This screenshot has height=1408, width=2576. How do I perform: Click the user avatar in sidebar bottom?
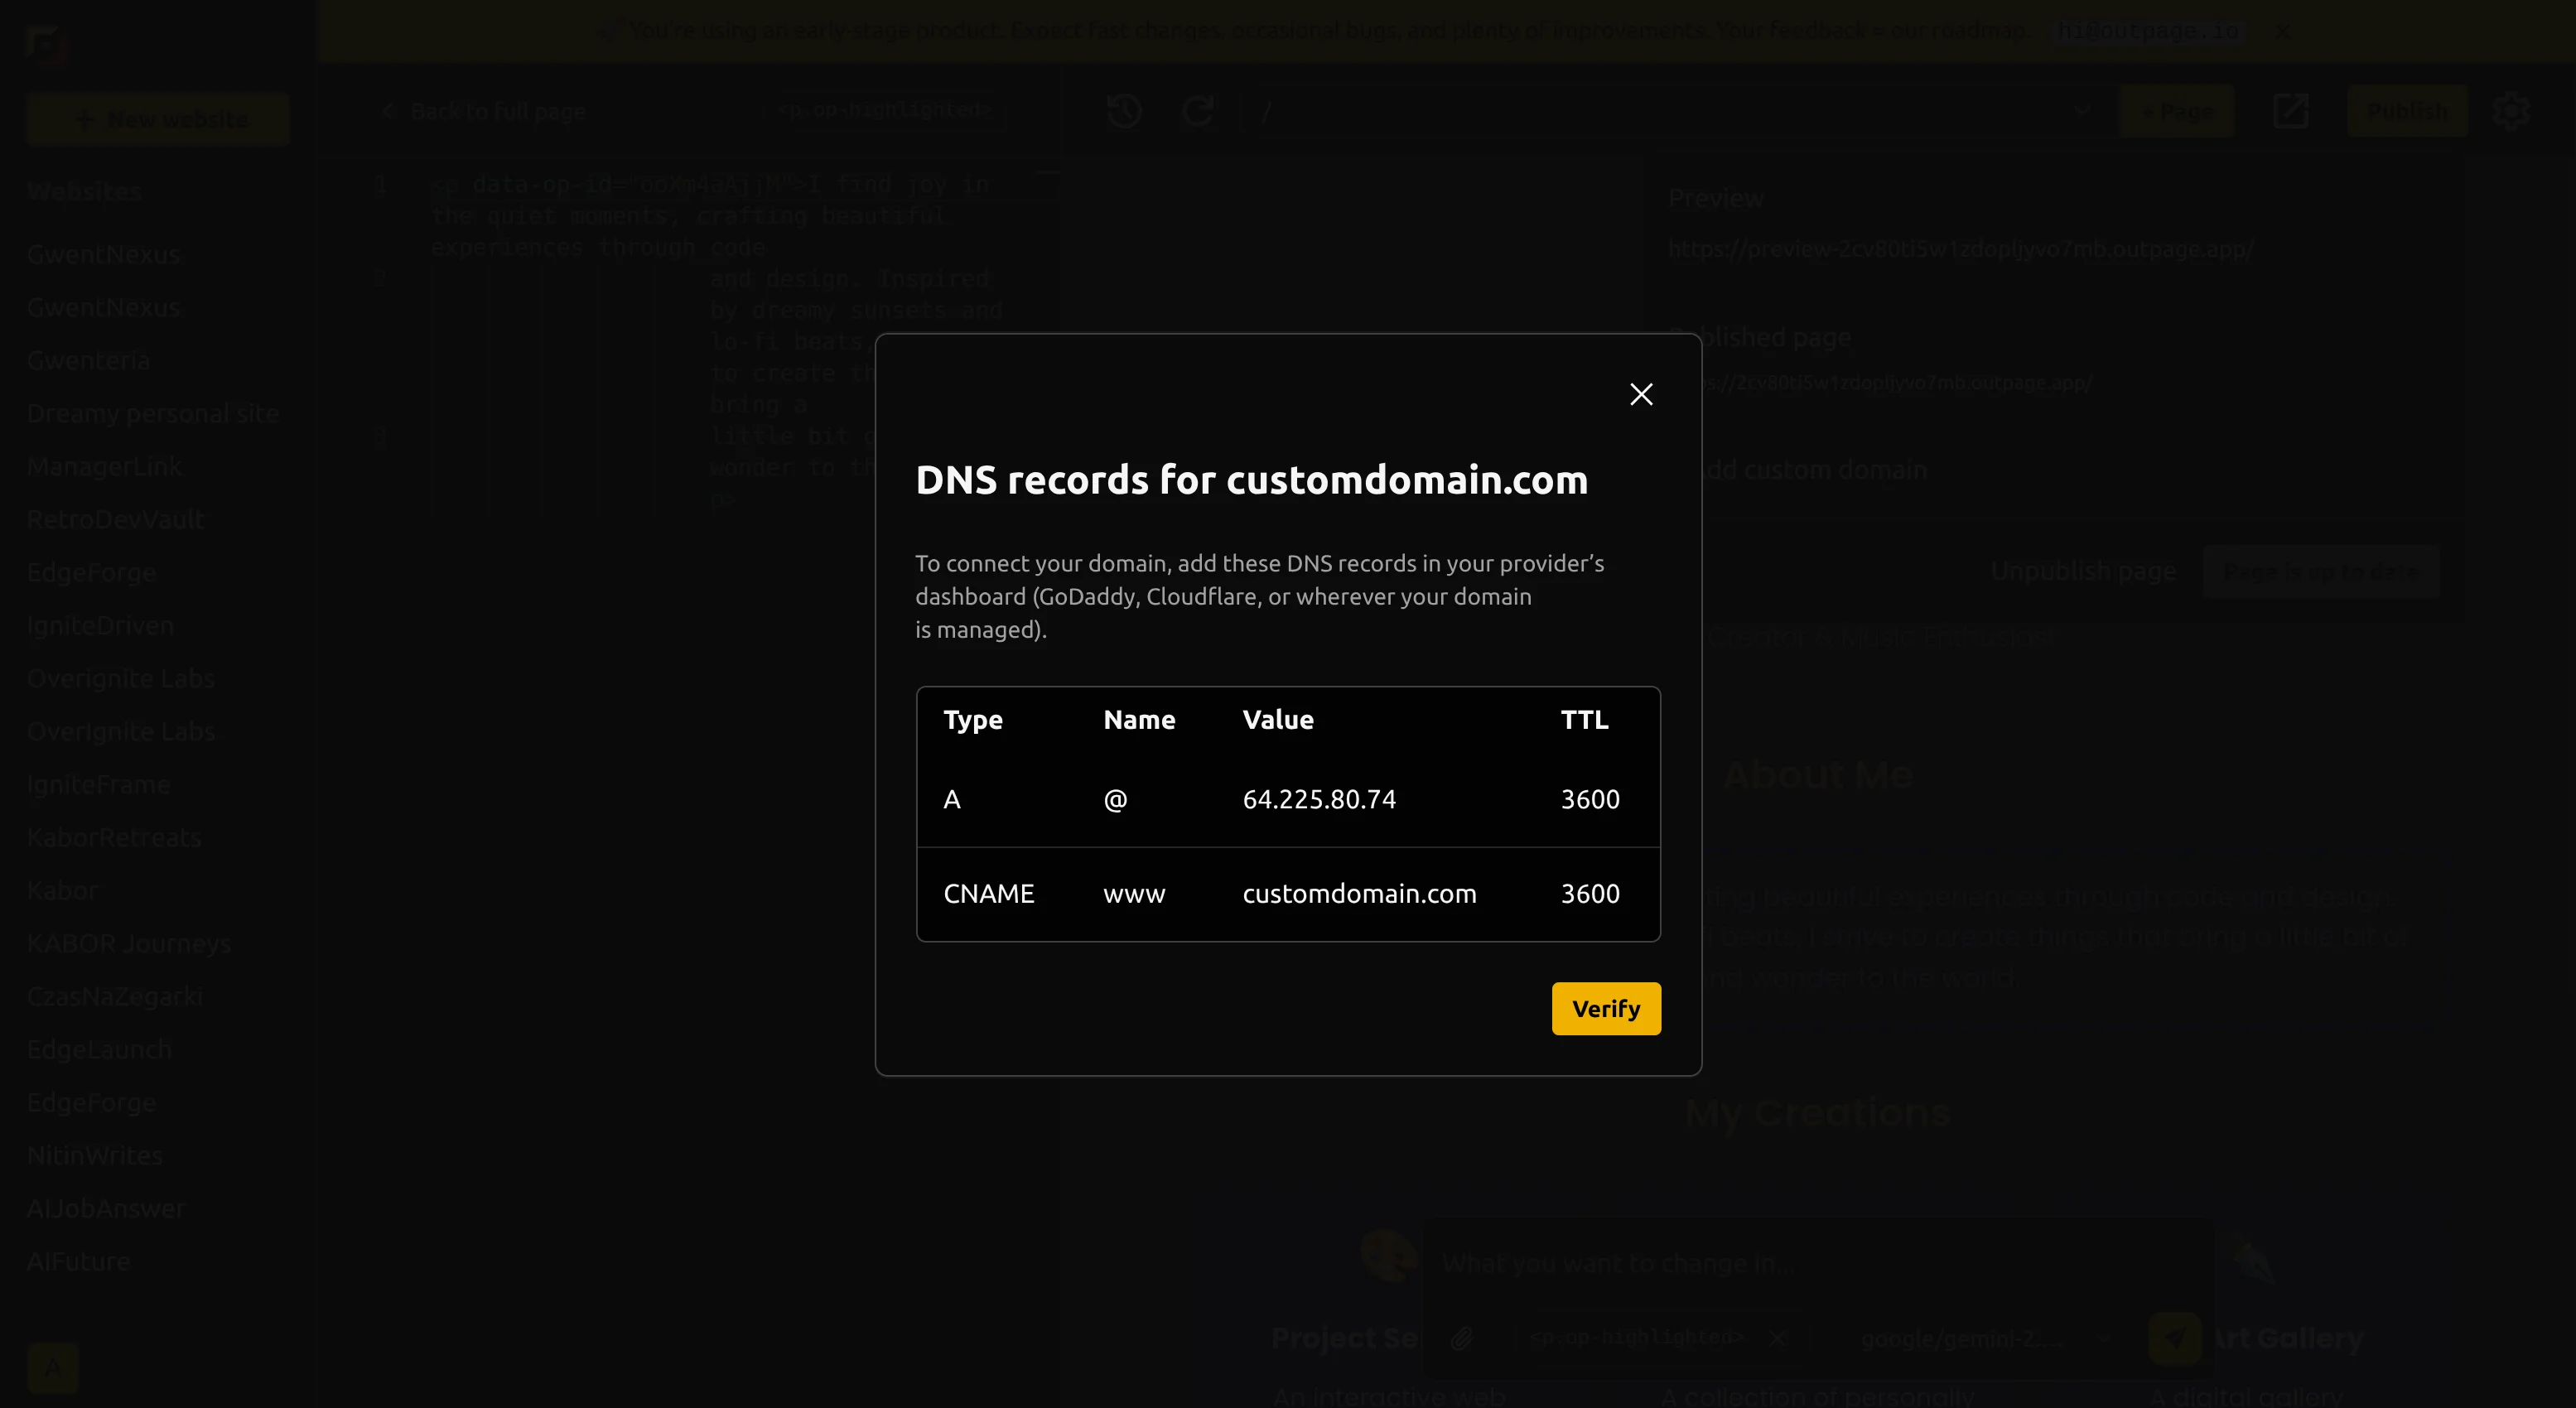pyautogui.click(x=53, y=1367)
